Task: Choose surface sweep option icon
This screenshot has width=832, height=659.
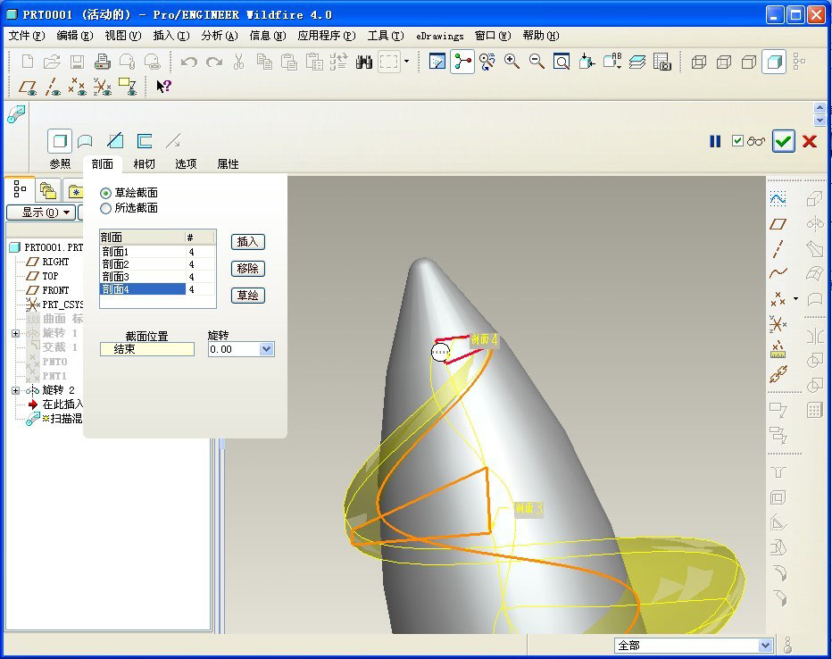Action: (x=85, y=141)
